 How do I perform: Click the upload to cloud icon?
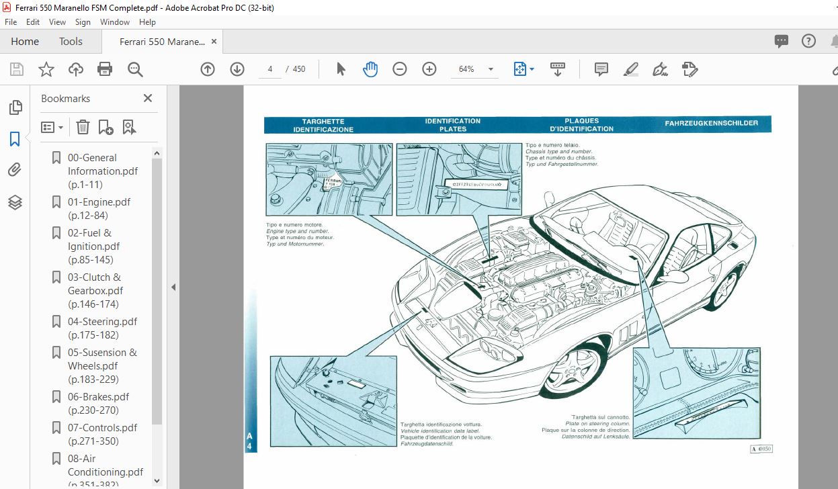pos(75,69)
